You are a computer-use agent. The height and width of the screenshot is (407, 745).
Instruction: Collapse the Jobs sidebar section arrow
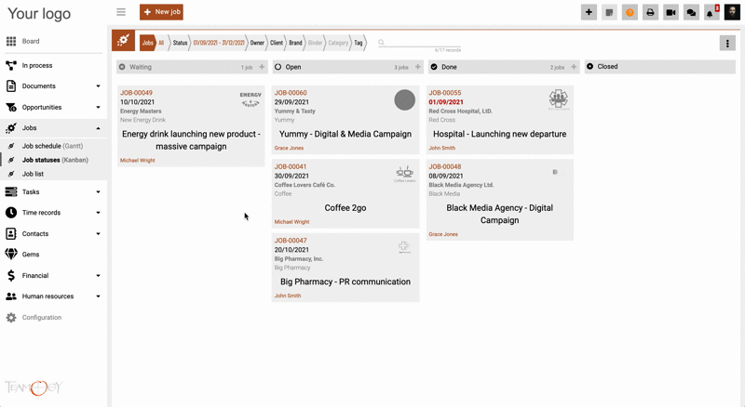coord(98,128)
